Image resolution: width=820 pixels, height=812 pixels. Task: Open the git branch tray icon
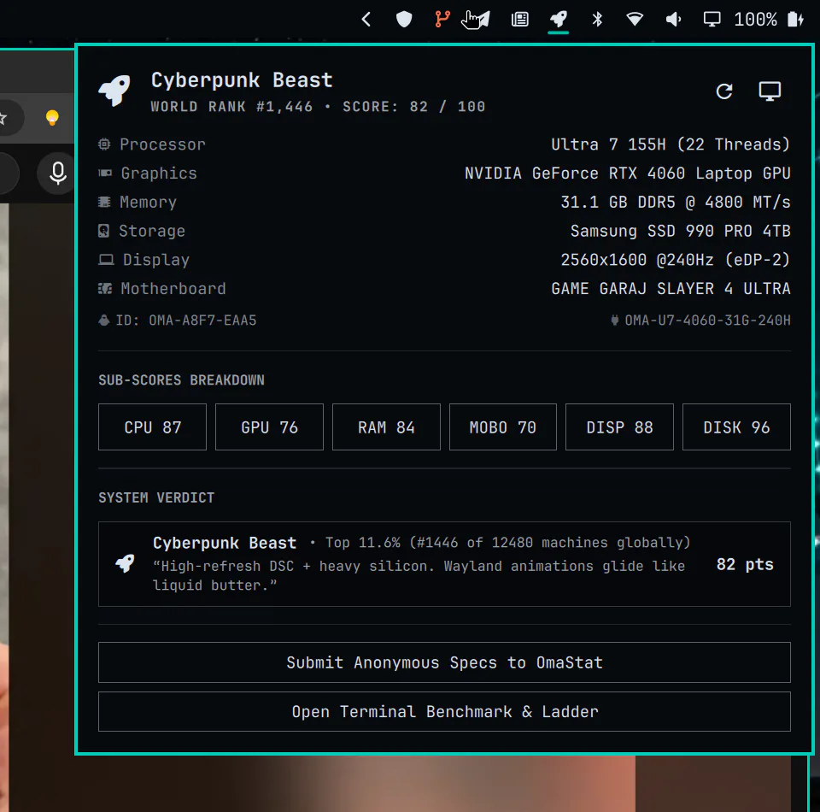click(442, 20)
